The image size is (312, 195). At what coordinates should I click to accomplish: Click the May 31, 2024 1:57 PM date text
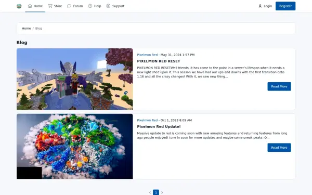177,55
